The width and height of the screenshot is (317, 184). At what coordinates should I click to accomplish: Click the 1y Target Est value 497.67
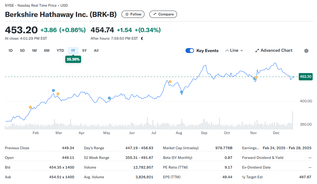pos(305,177)
